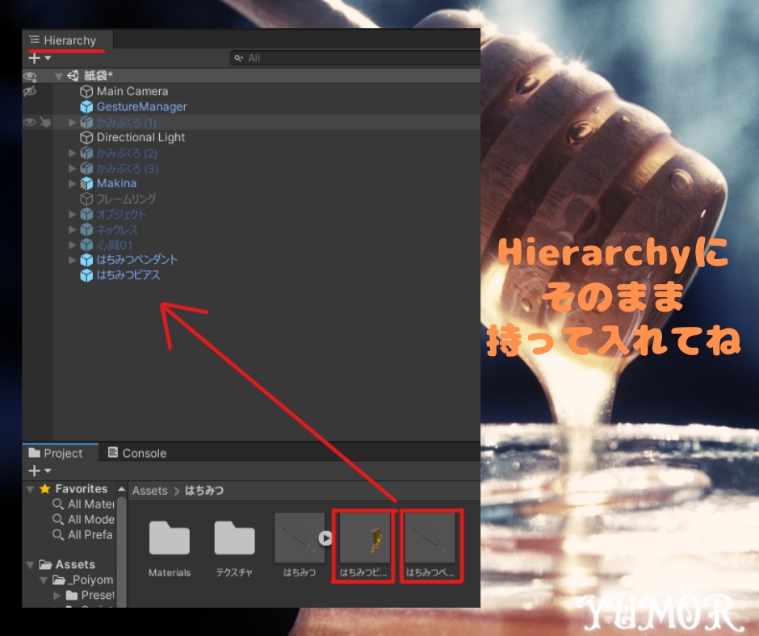Click the plus button in Hierarchy panel
The image size is (759, 636).
(x=35, y=59)
